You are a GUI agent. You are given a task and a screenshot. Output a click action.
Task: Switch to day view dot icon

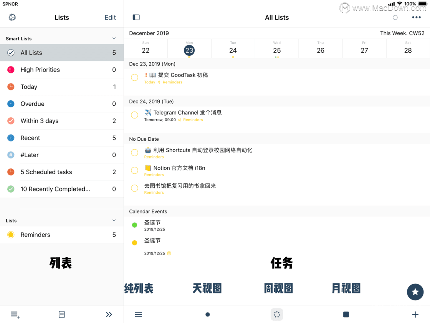click(x=208, y=315)
